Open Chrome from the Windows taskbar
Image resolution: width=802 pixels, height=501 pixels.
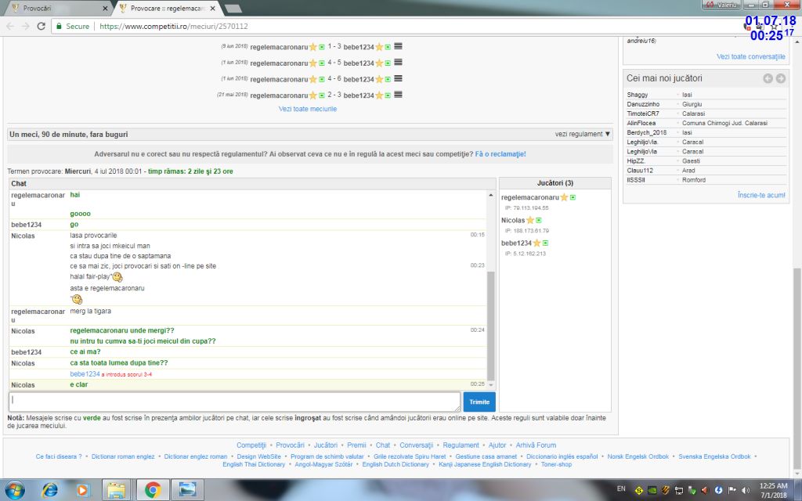pos(153,490)
